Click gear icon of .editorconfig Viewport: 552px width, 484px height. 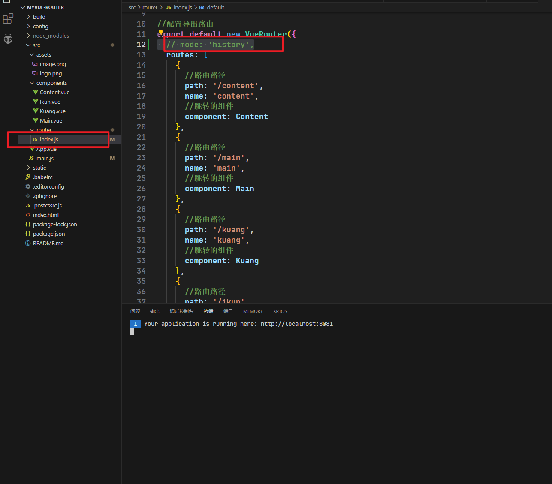point(28,186)
